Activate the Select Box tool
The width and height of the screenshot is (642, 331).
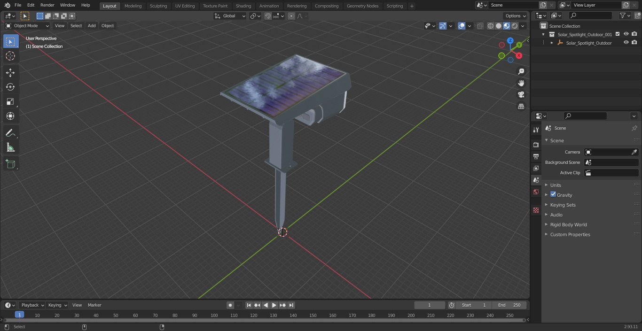10,41
